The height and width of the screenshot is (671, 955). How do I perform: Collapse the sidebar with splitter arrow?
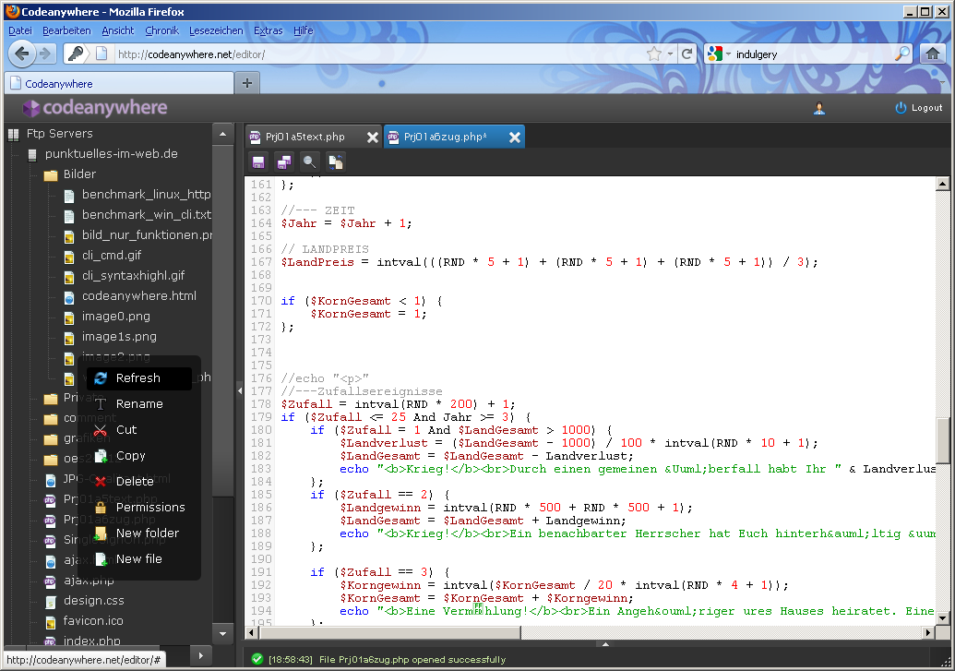coord(239,390)
